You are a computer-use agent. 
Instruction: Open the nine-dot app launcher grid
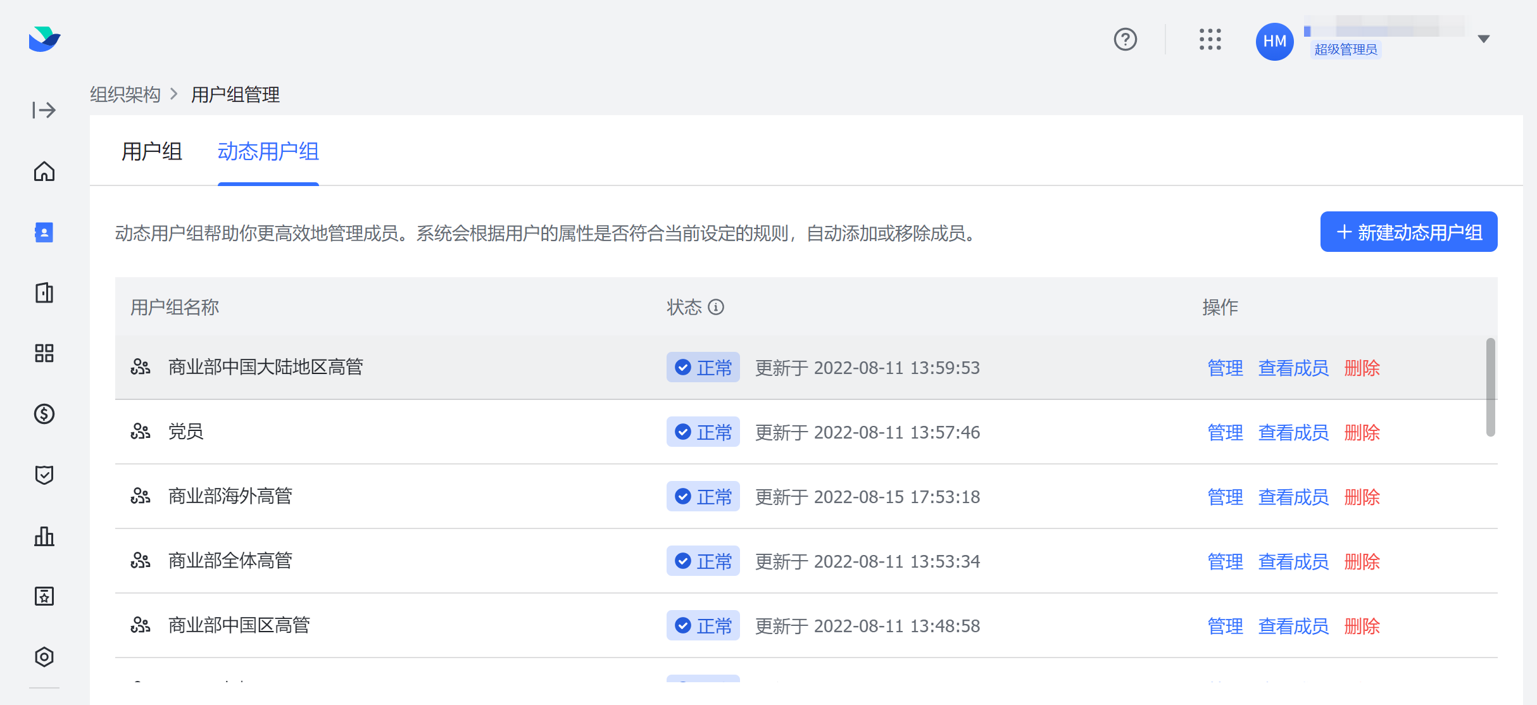(x=1210, y=39)
